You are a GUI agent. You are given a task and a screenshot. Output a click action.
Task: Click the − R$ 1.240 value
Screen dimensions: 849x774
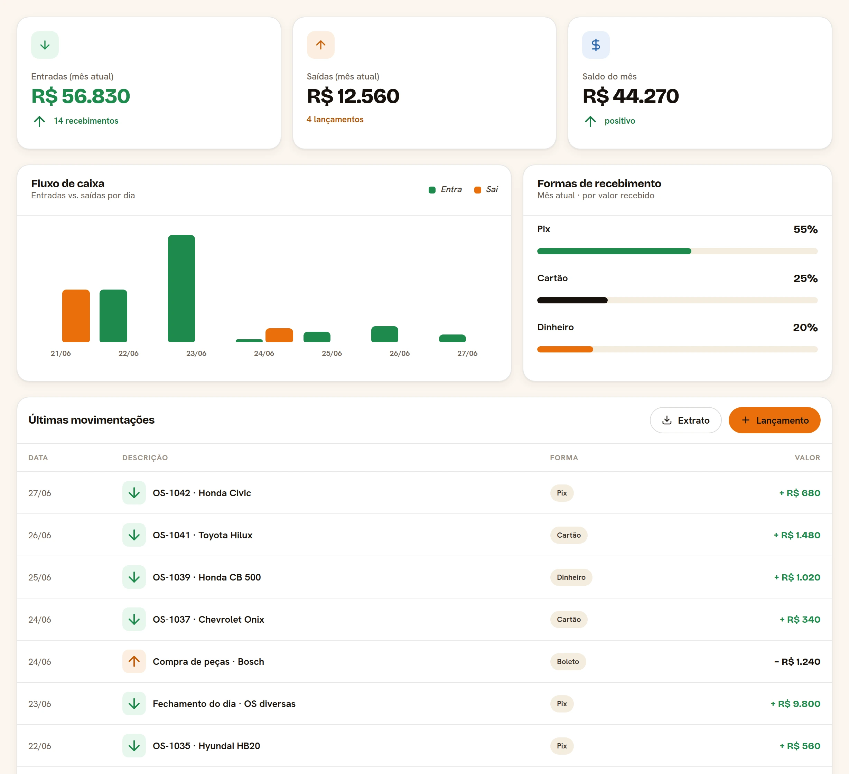point(797,661)
